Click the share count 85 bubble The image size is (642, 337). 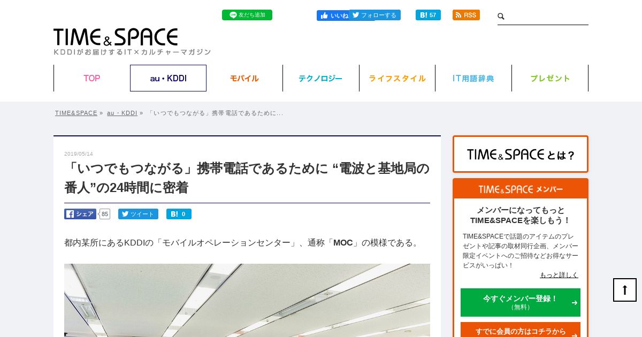pos(104,214)
